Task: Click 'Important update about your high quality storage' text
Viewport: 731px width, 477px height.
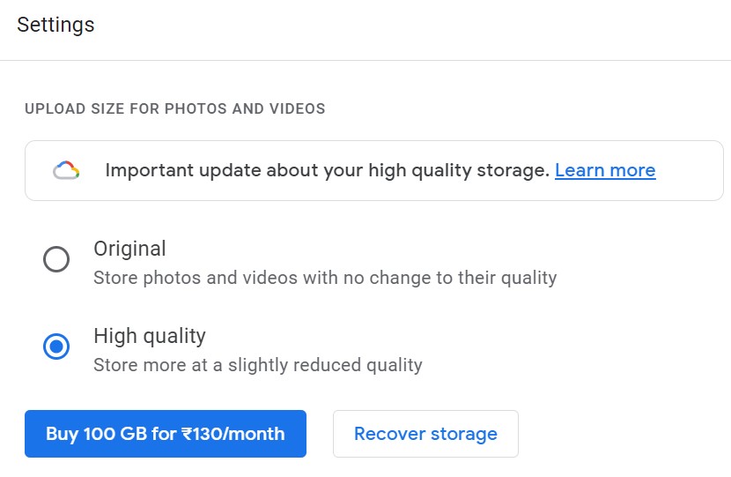Action: (328, 170)
